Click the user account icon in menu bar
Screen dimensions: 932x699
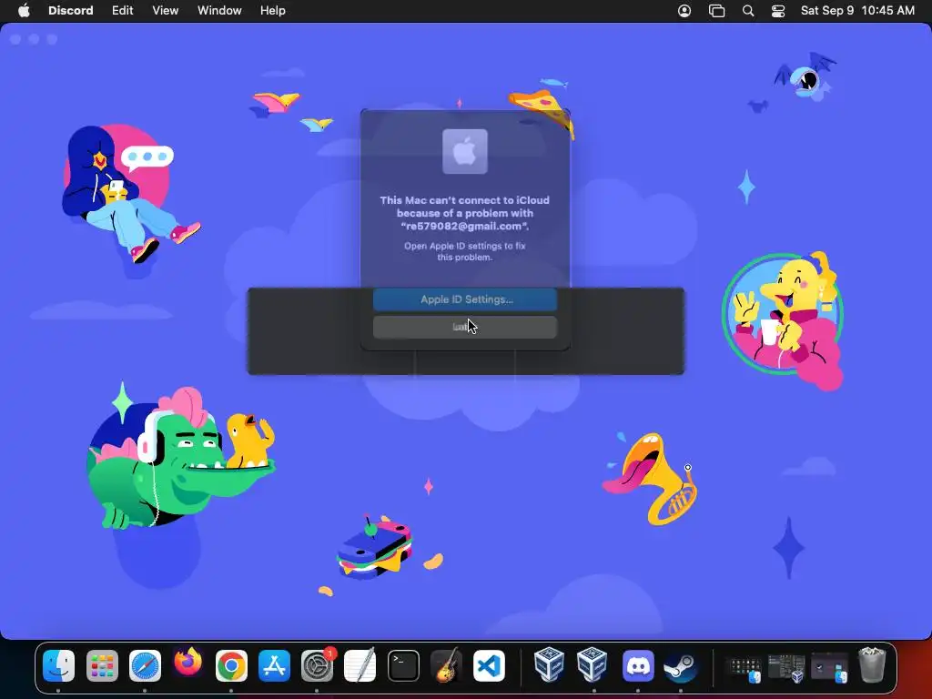[684, 11]
